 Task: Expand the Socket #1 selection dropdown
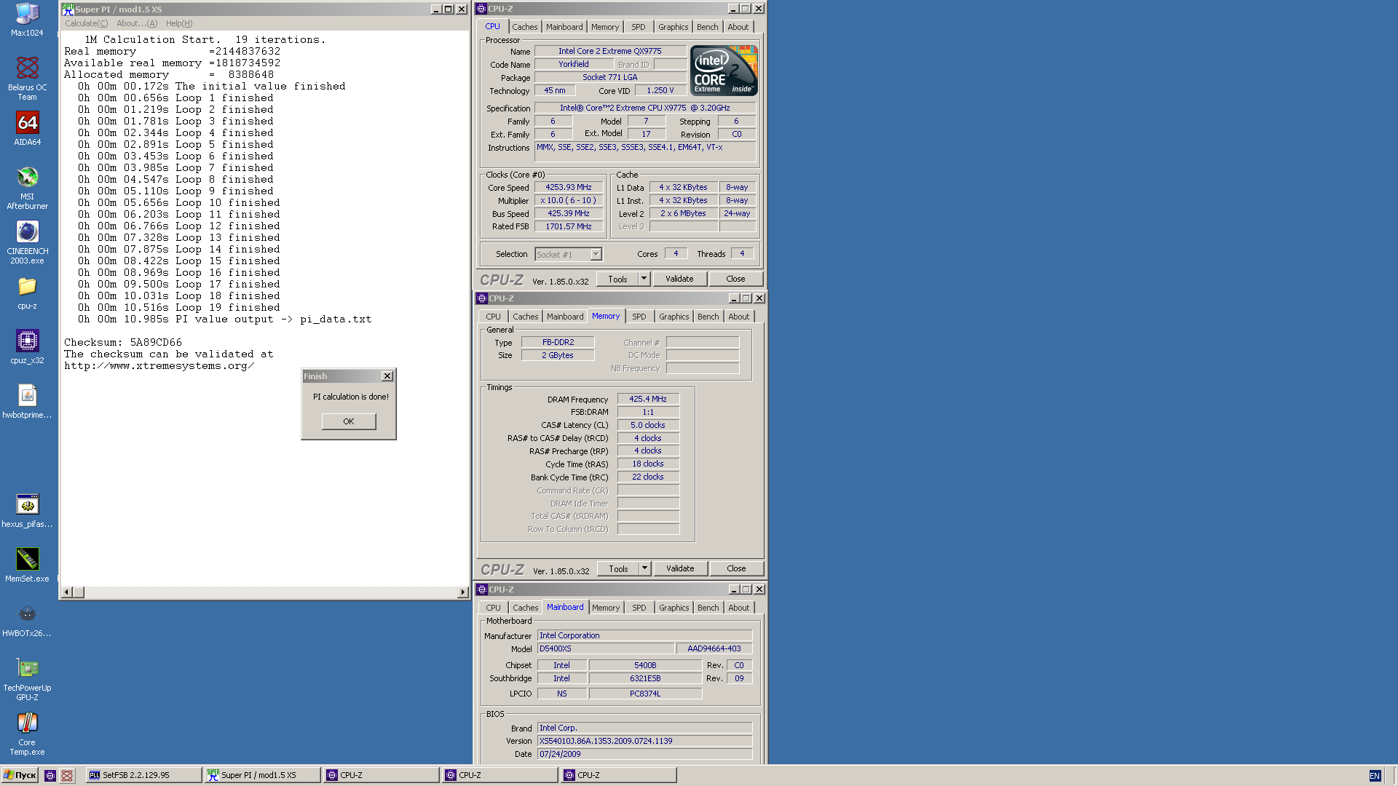point(596,254)
